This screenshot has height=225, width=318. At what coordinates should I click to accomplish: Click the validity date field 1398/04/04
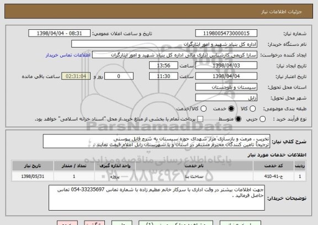coord(226,76)
